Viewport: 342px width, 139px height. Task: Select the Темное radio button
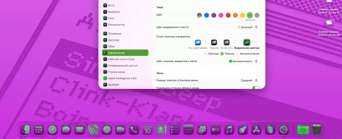click(x=222, y=54)
